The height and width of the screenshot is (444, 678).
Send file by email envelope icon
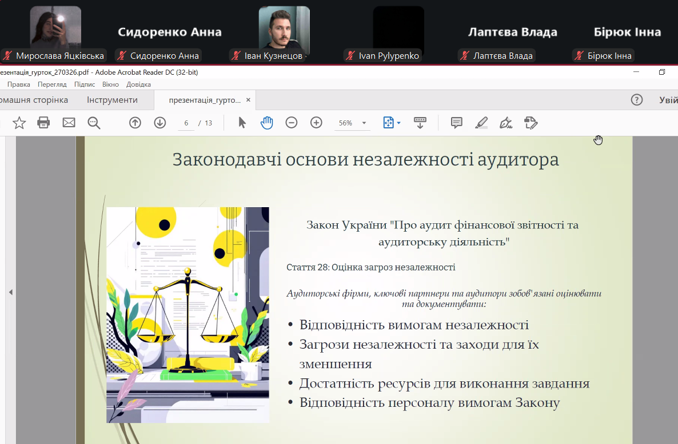click(69, 123)
